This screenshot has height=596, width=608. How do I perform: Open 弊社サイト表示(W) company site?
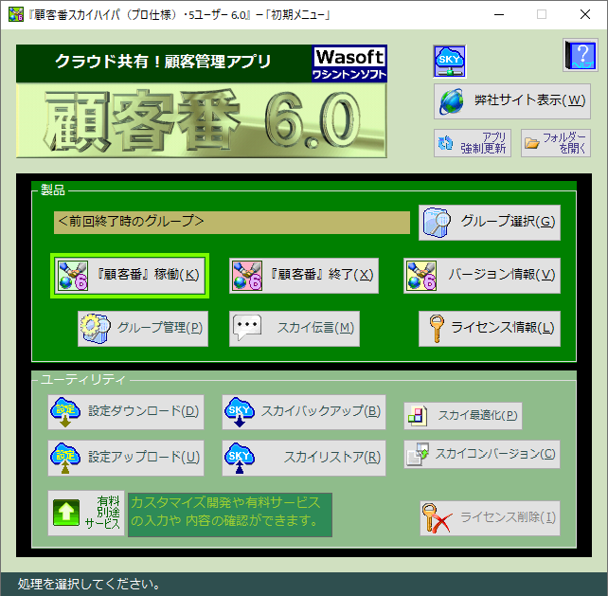click(511, 101)
